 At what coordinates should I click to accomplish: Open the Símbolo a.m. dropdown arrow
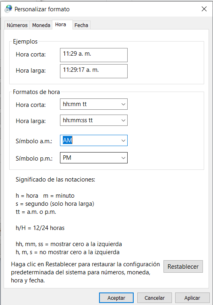(123, 140)
